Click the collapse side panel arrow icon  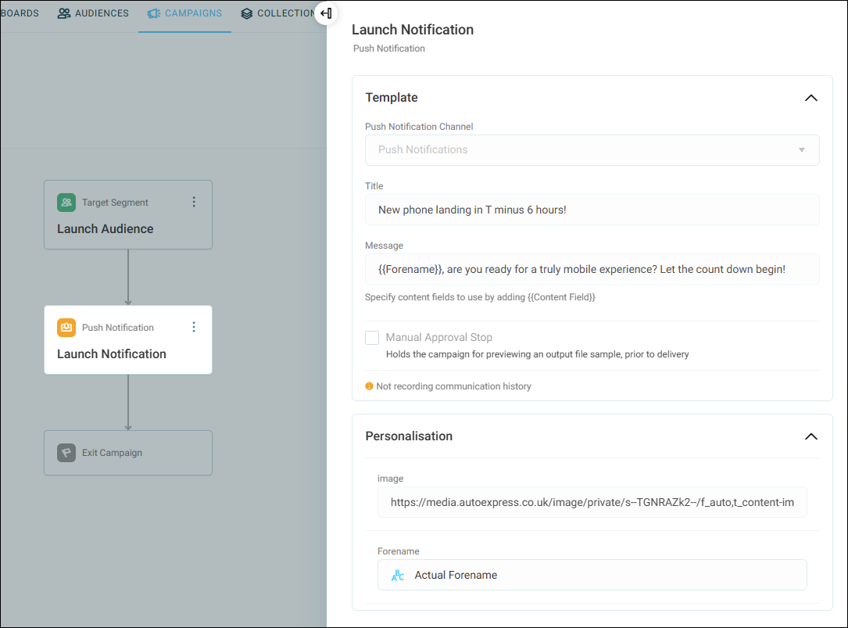(x=326, y=13)
